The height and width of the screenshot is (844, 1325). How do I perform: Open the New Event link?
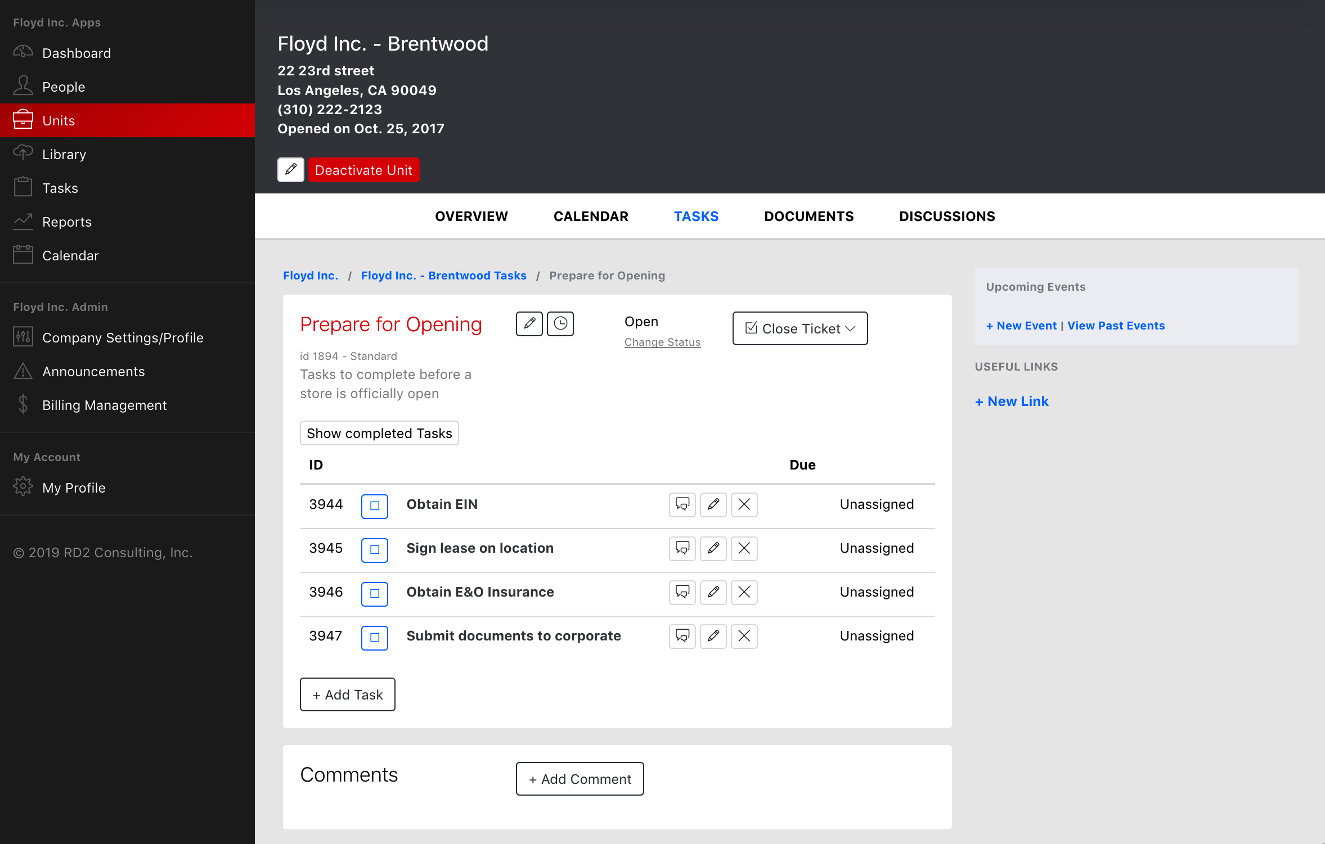point(1021,326)
